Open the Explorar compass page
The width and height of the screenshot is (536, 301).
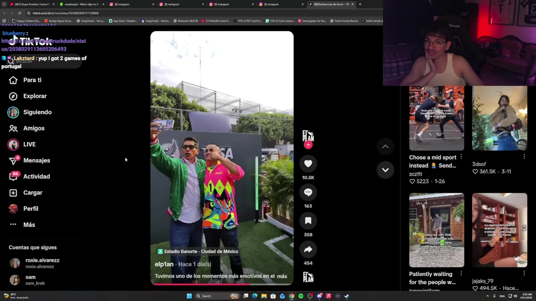pos(28,96)
